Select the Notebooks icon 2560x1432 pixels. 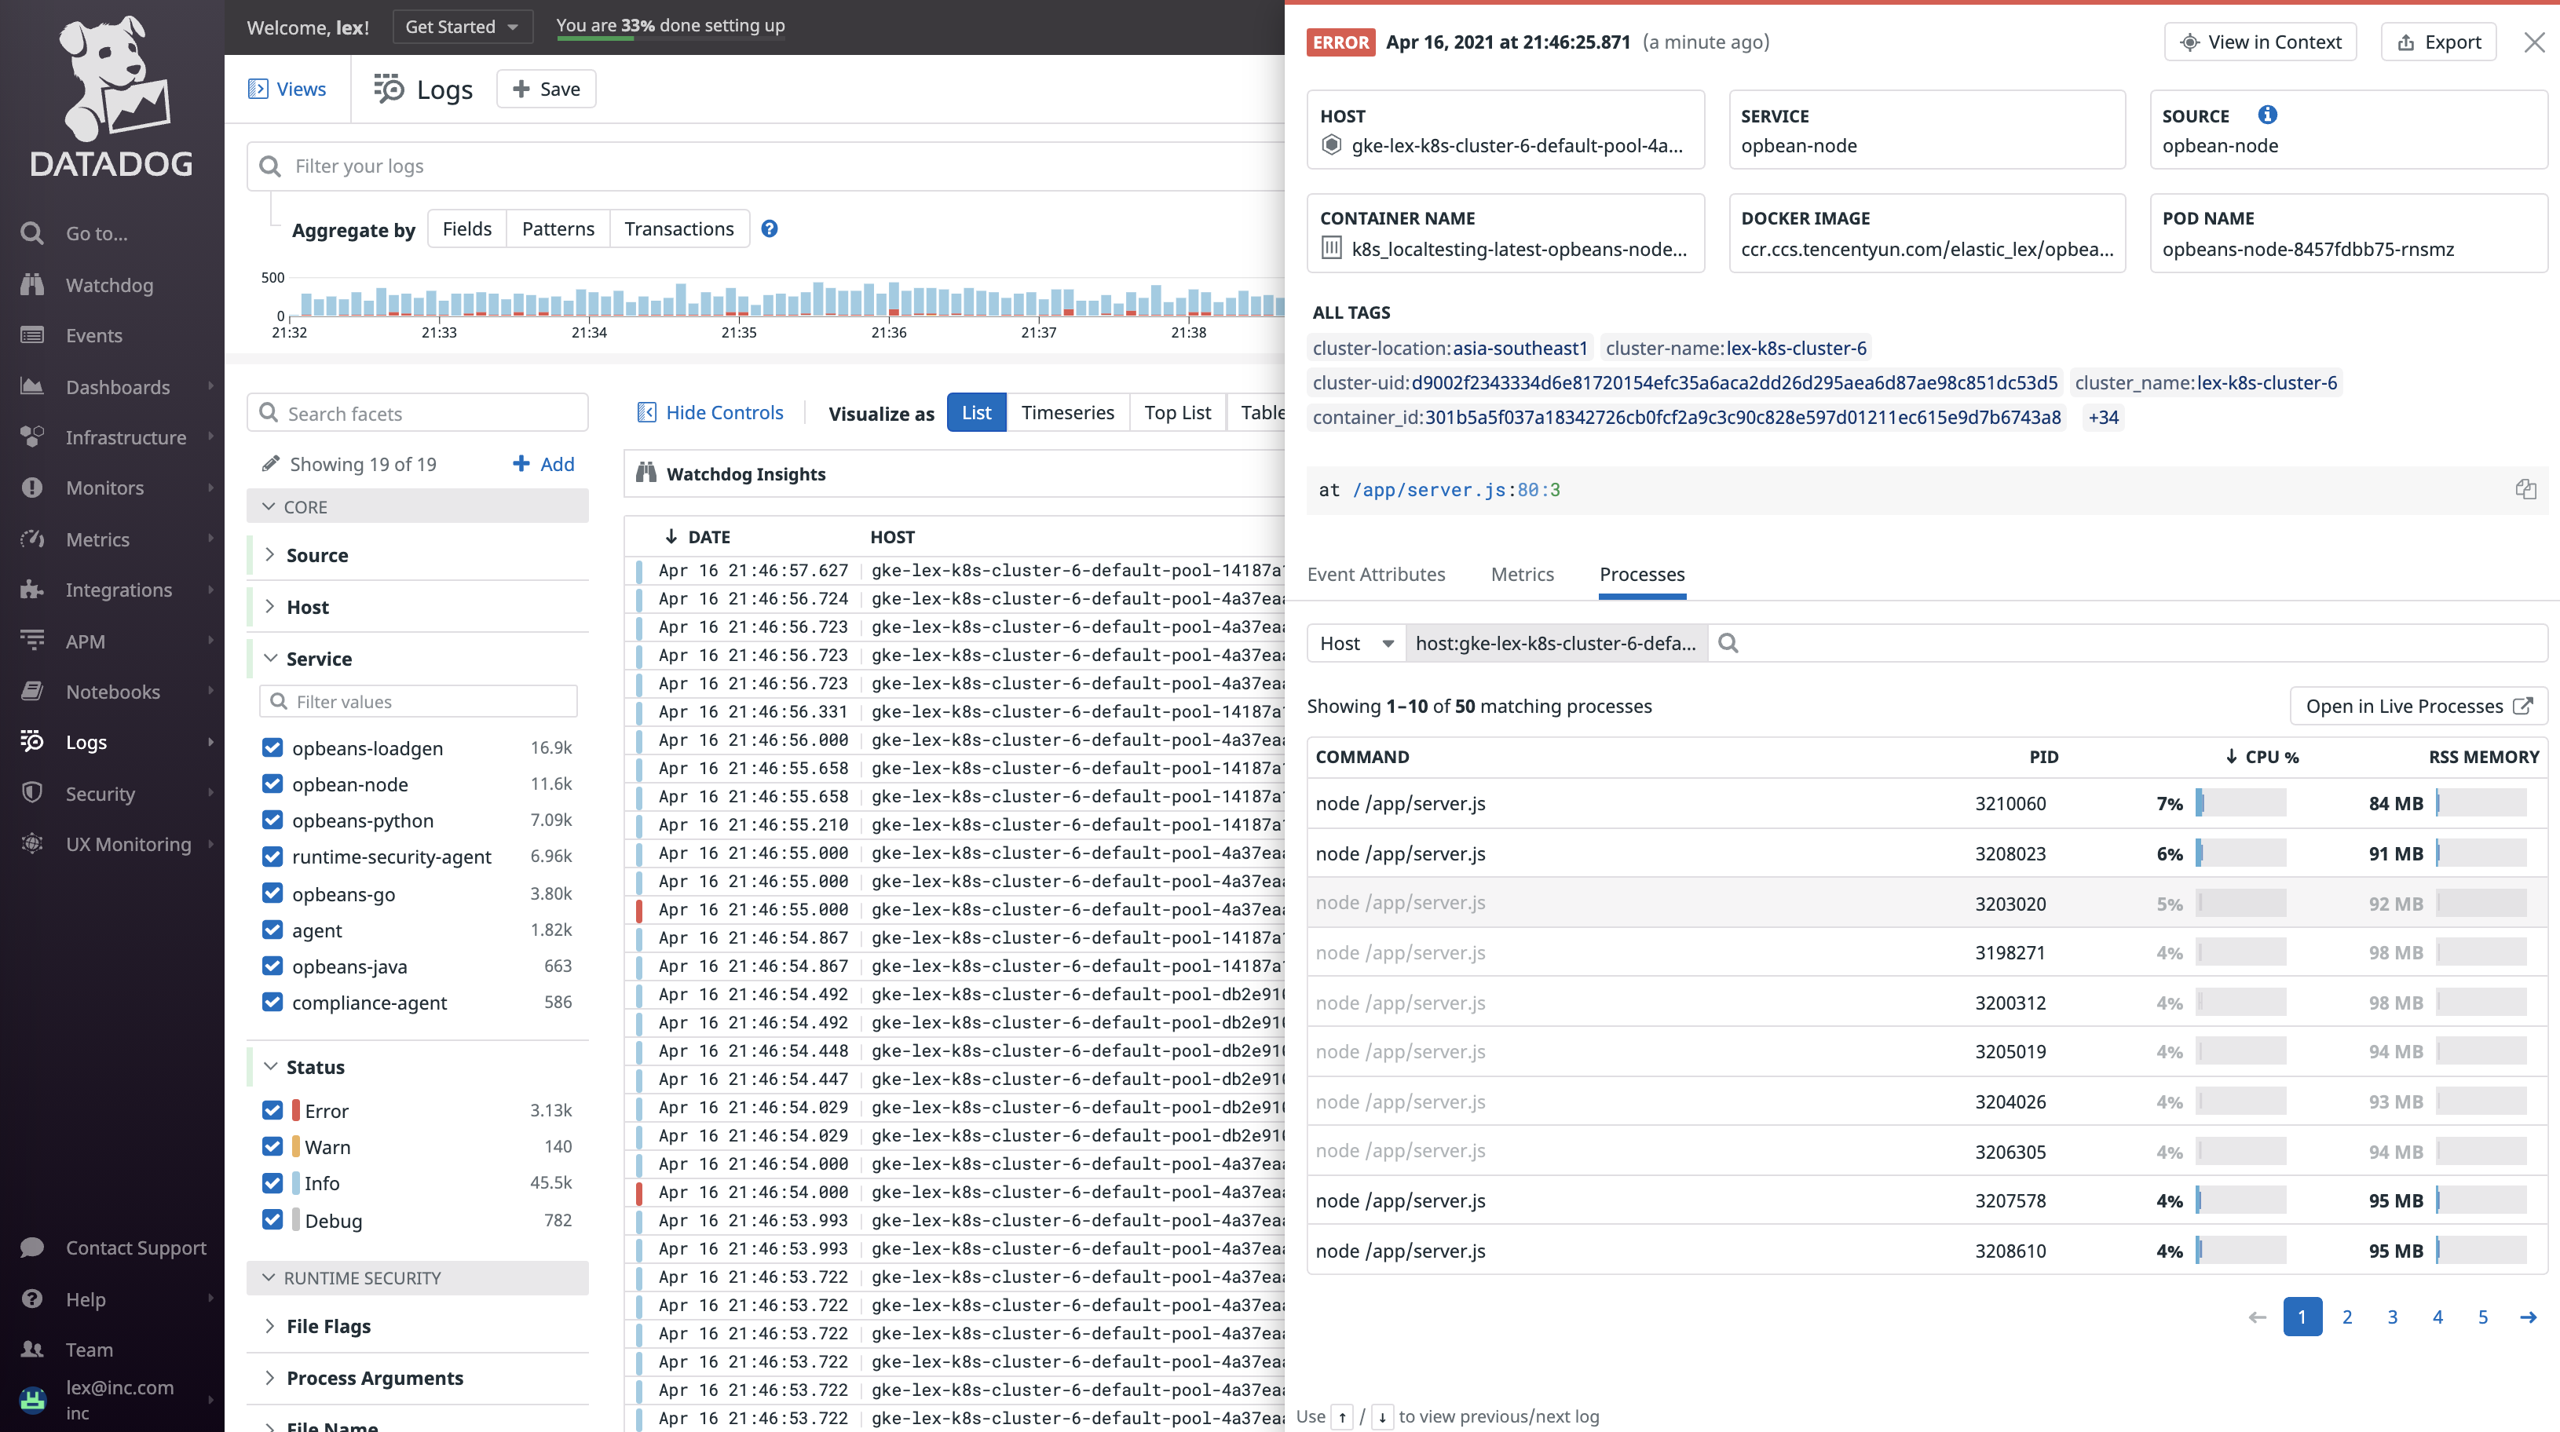[31, 691]
